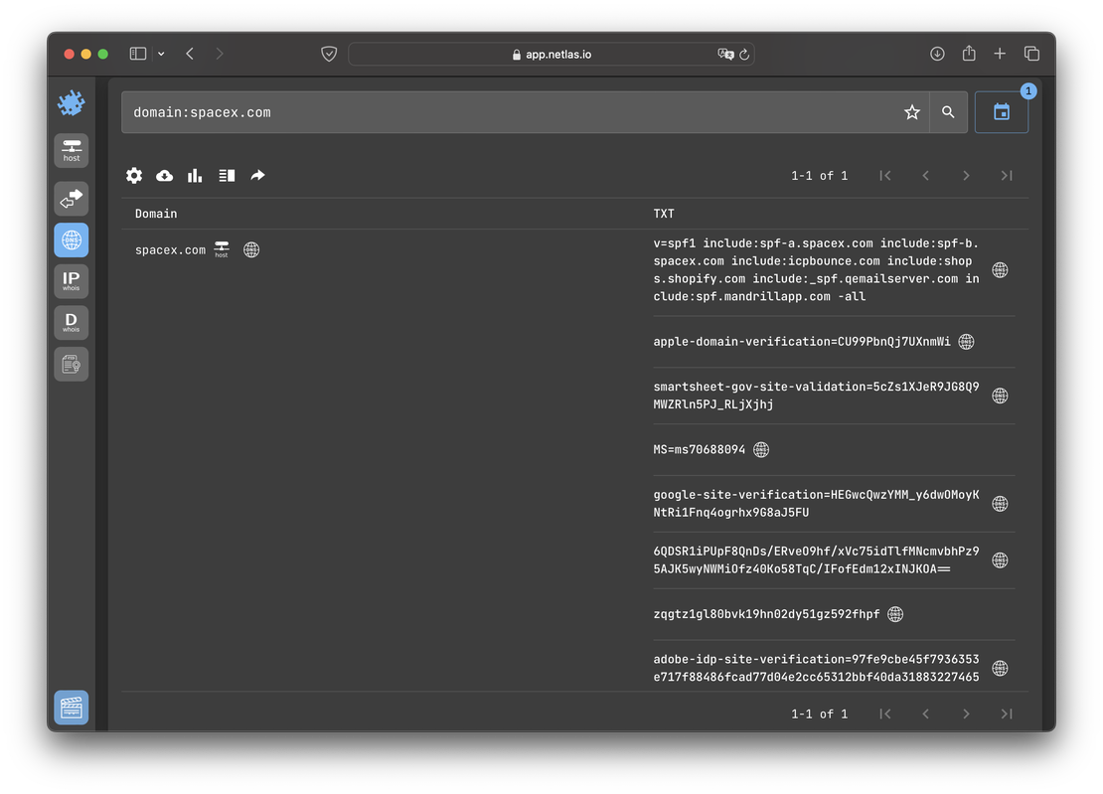Click the Domain column header

coord(156,213)
